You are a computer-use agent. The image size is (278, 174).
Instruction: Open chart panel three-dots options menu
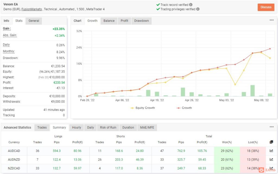pos(271,20)
